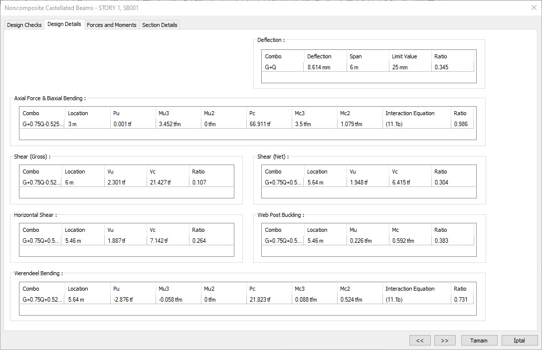The image size is (542, 350).
Task: Click the Mc header in Web Post Buckling
Action: (x=395, y=230)
